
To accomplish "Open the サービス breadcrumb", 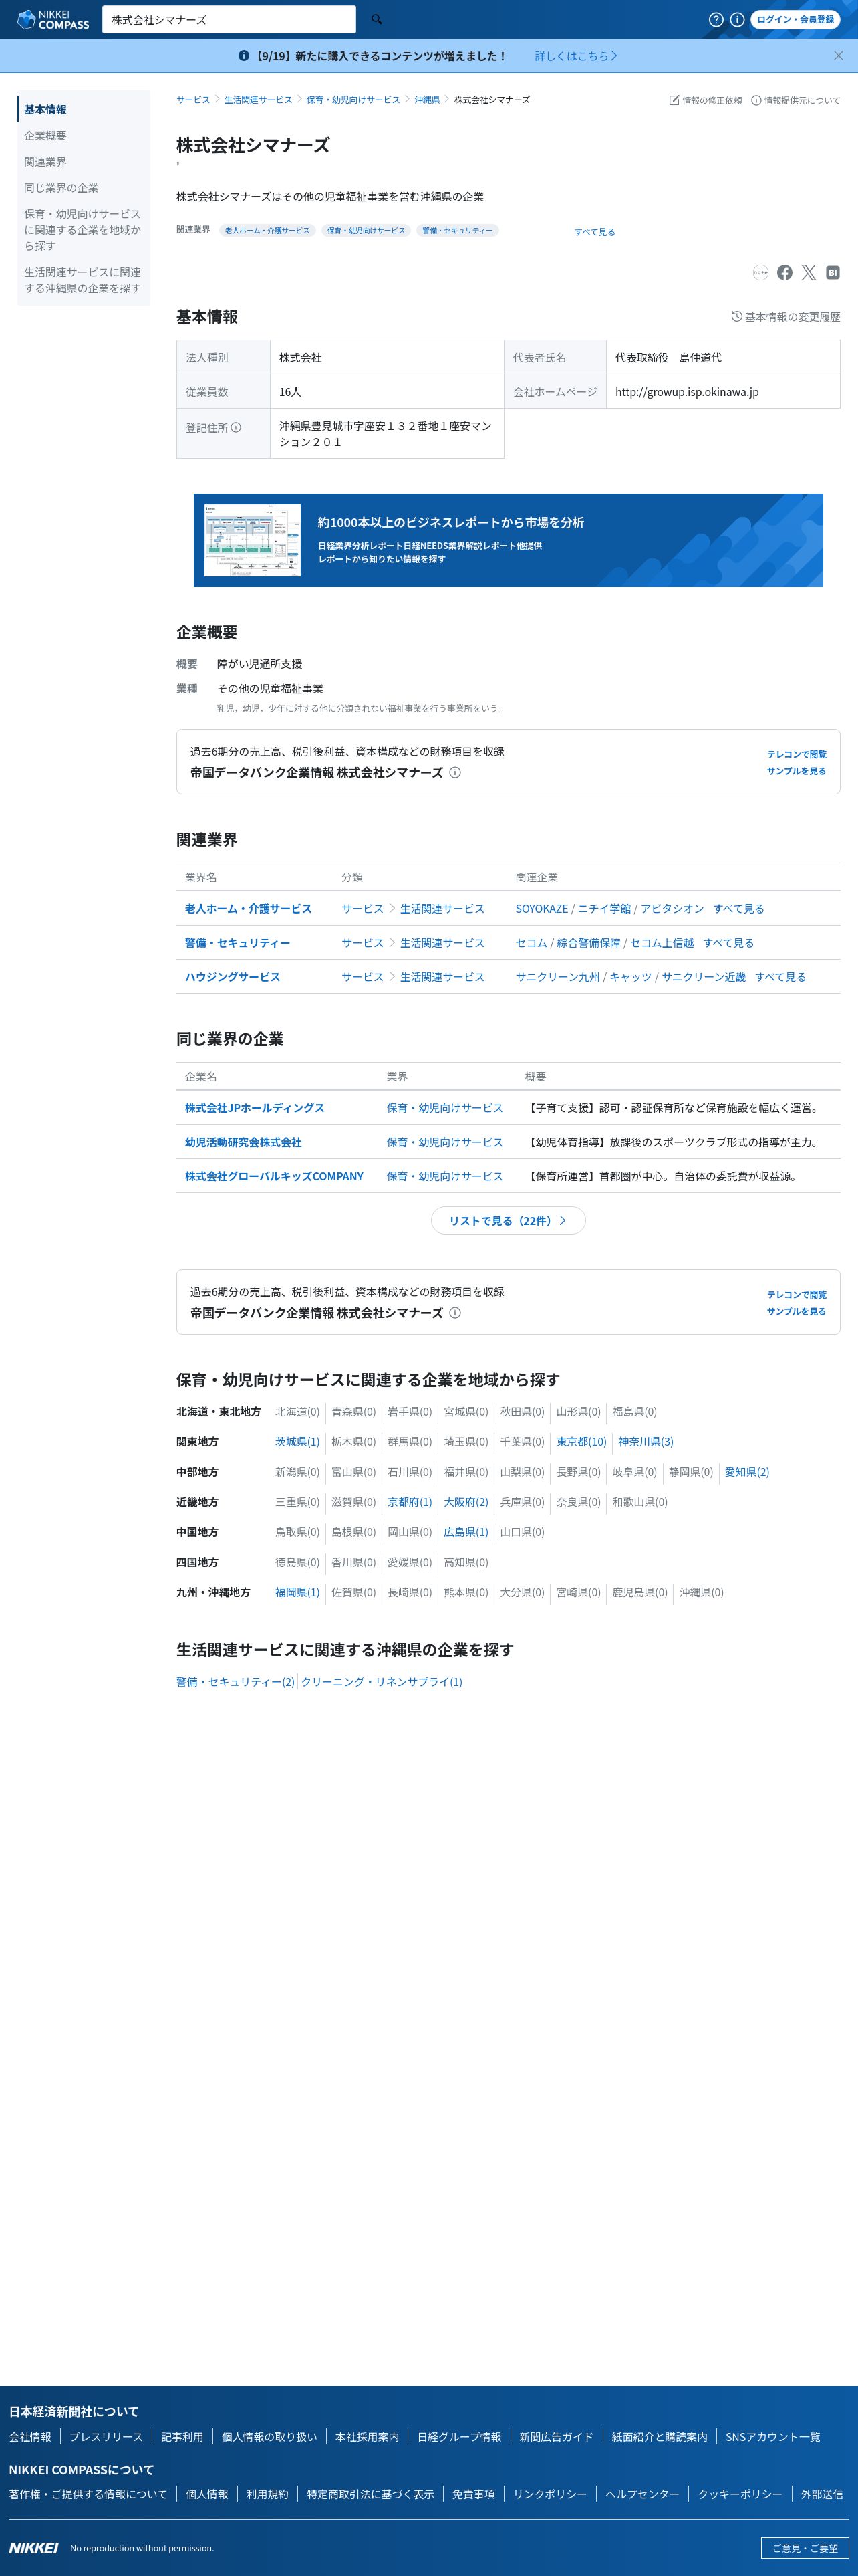I will click(x=192, y=100).
